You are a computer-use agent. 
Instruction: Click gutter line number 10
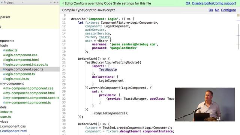[64, 19]
